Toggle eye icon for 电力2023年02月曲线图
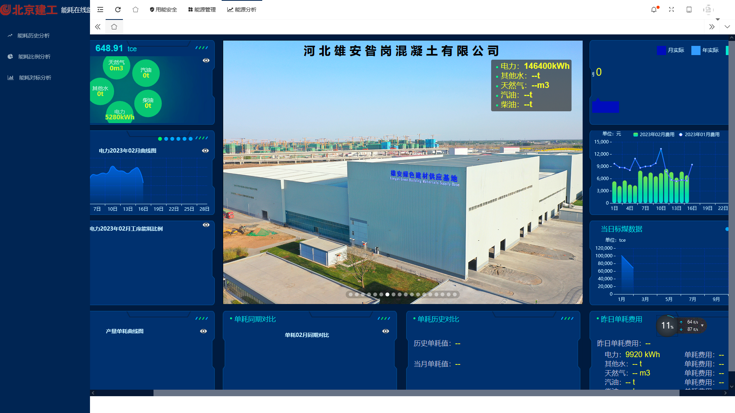The image size is (735, 413). coord(205,151)
